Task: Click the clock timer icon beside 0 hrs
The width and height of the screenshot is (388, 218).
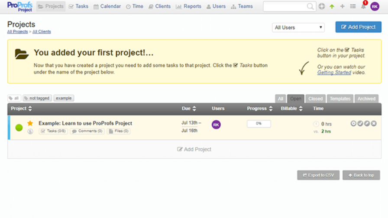Action: click(x=316, y=124)
